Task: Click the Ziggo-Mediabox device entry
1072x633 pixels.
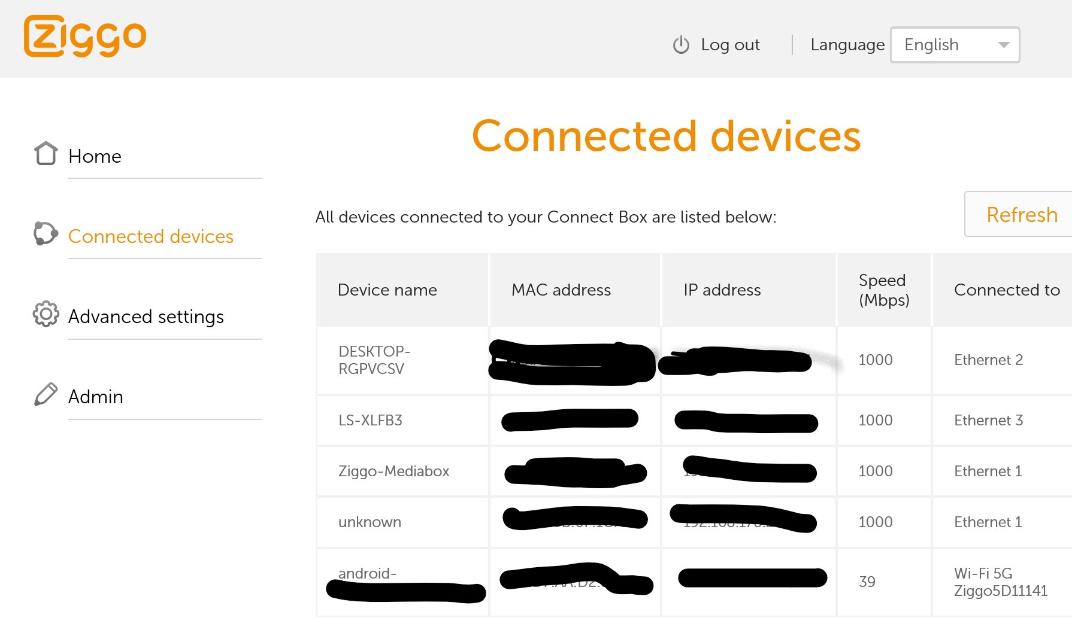Action: point(393,471)
